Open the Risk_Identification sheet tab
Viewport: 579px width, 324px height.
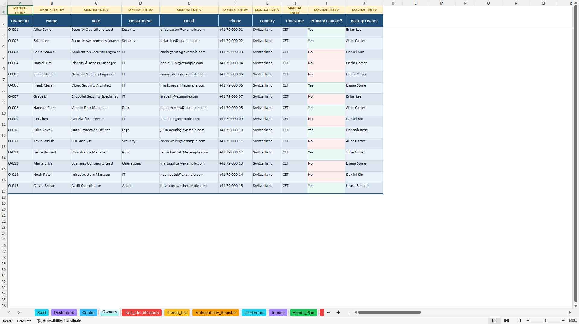pos(142,313)
